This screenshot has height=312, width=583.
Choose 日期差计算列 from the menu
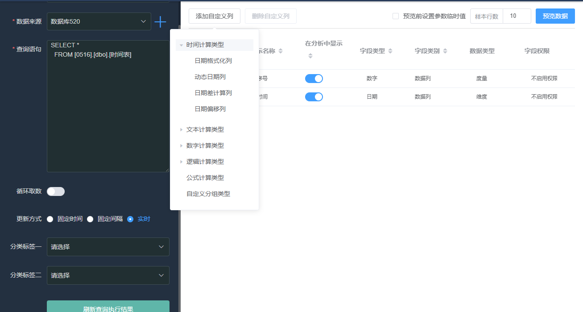[x=213, y=93]
